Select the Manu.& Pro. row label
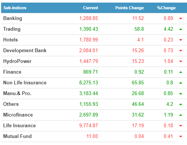The image size is (187, 145). [17, 93]
